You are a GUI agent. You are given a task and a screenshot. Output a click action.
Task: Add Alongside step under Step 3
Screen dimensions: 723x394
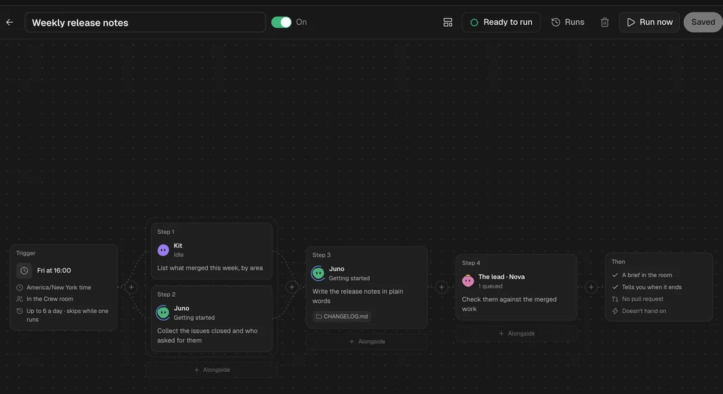click(367, 341)
